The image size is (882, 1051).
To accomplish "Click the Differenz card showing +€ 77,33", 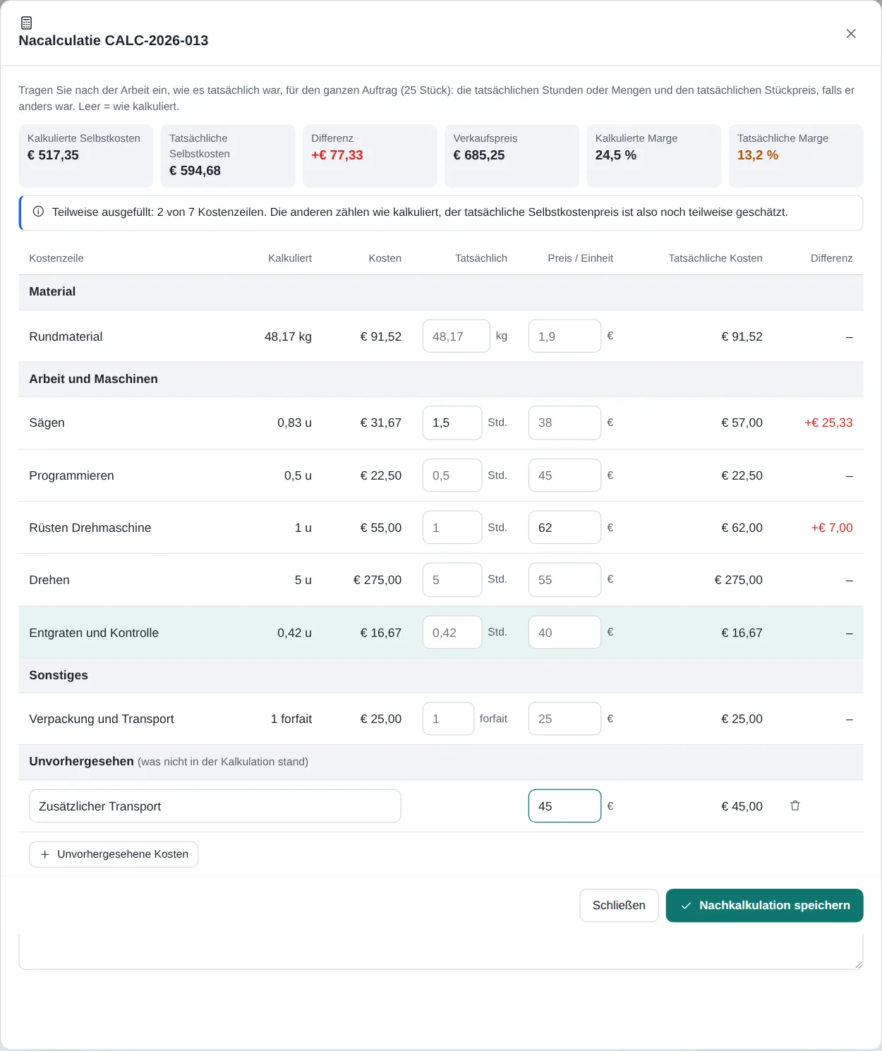I will pos(370,156).
